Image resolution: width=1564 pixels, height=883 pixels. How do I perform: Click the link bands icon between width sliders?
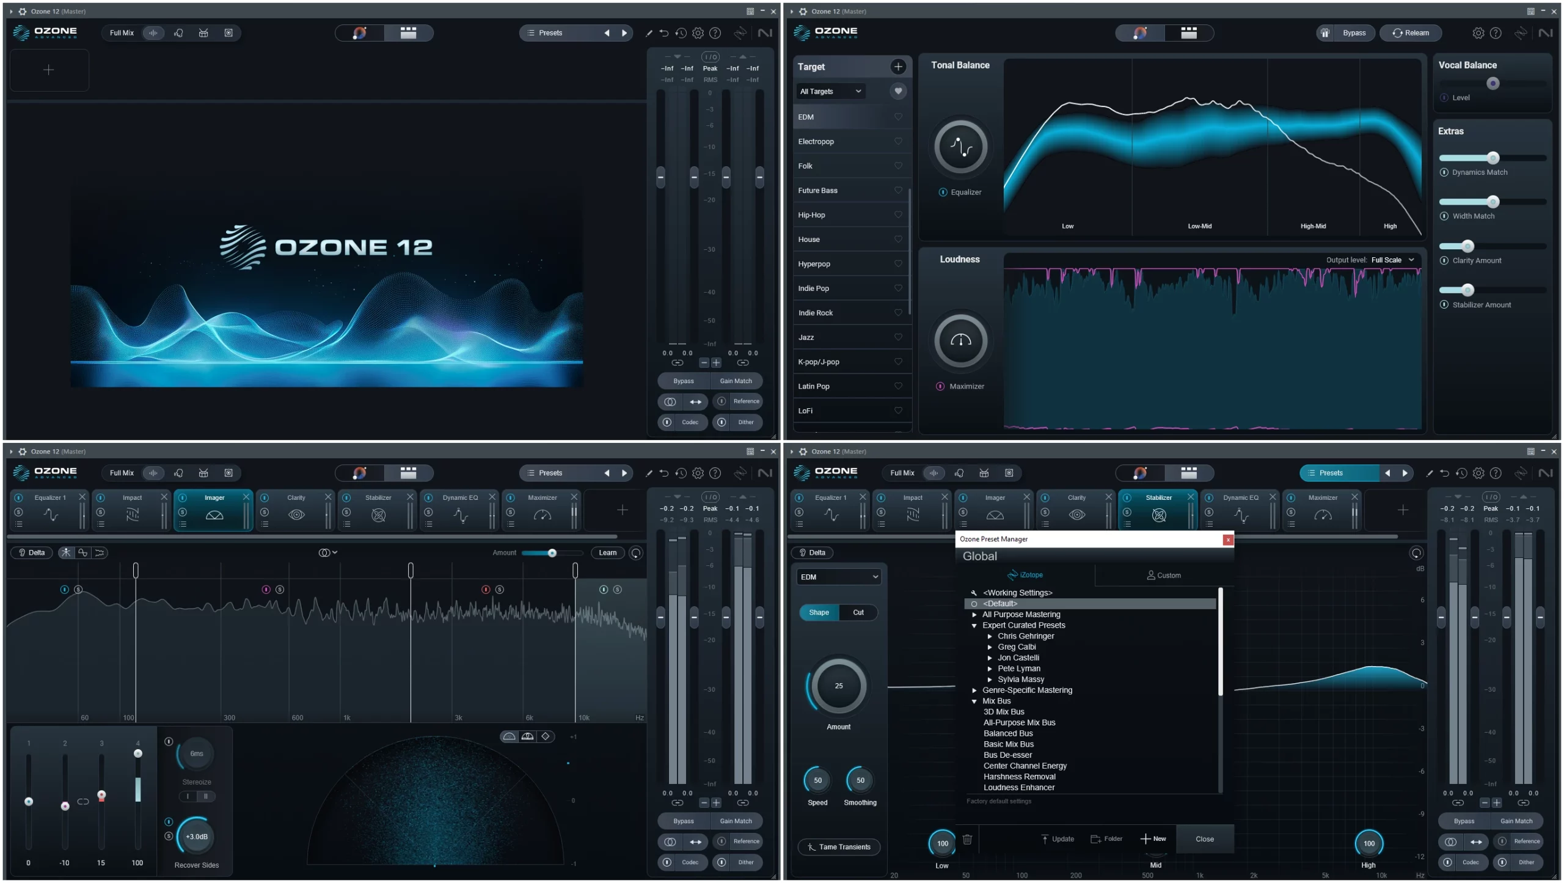pos(83,801)
